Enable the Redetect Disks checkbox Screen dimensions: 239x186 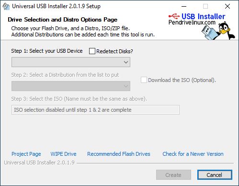[x=92, y=51]
